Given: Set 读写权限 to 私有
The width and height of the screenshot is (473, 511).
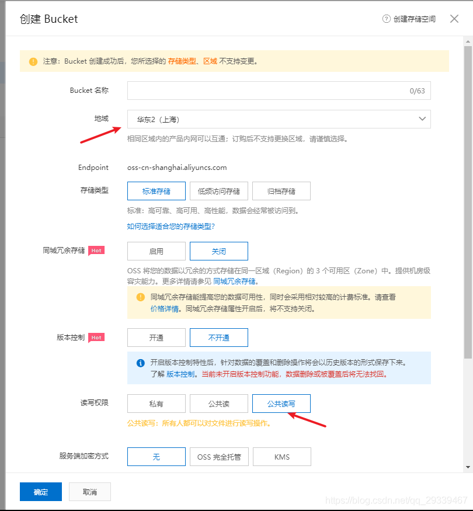Looking at the screenshot, I should pyautogui.click(x=156, y=404).
